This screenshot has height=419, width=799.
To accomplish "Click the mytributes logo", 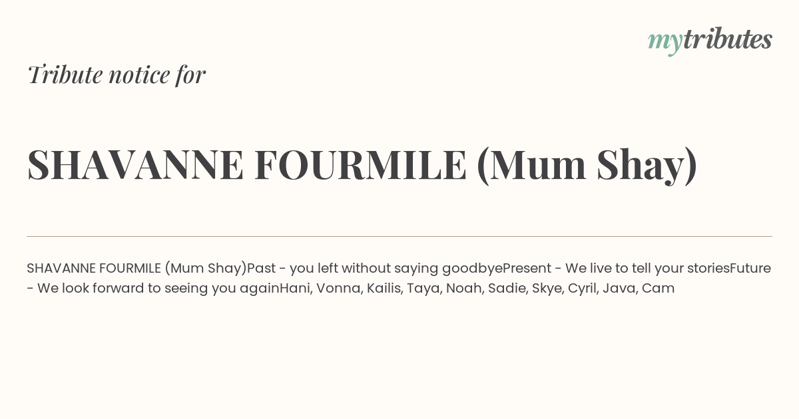I will (710, 41).
